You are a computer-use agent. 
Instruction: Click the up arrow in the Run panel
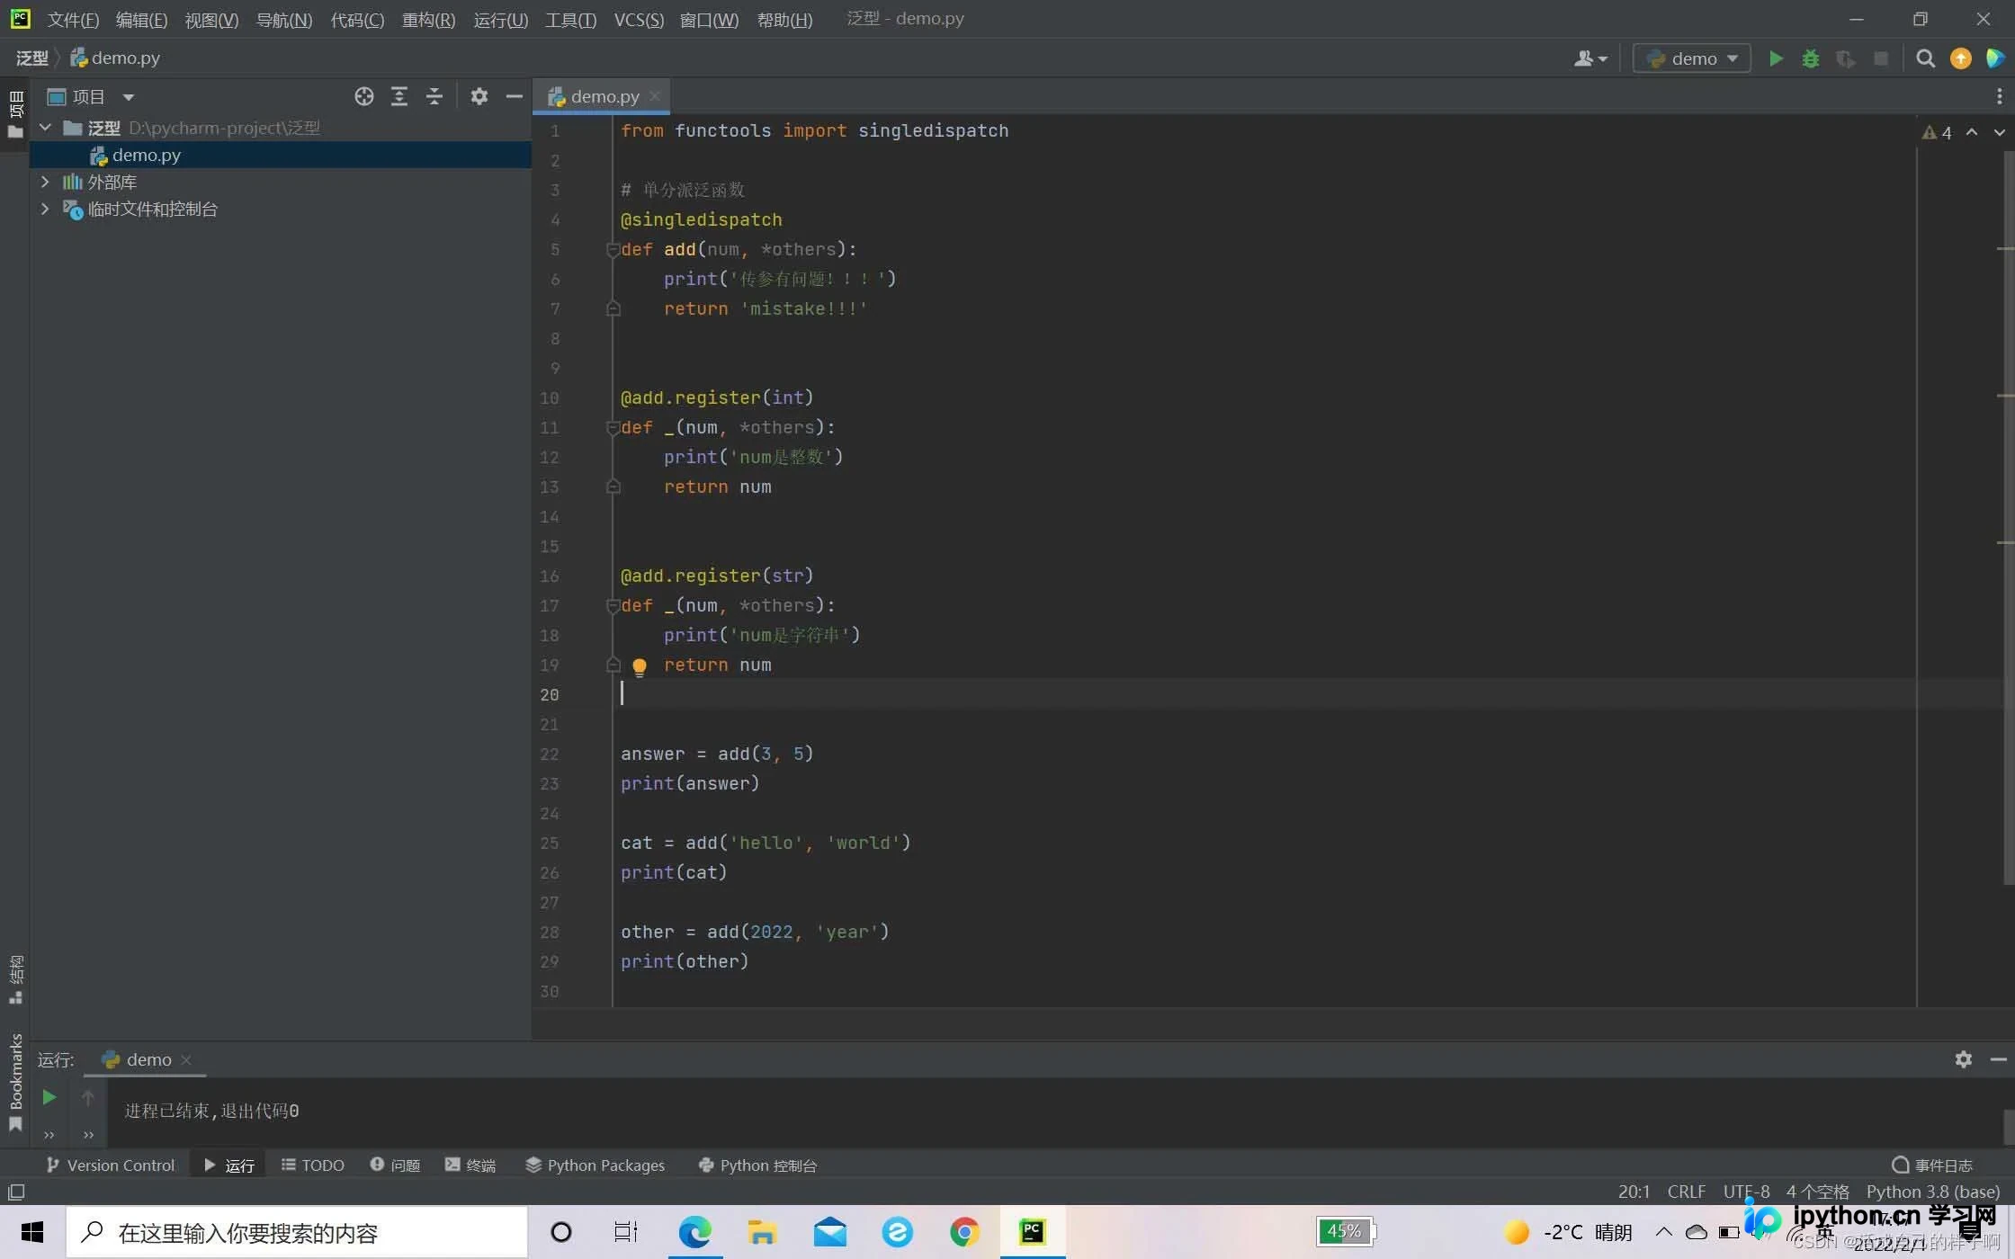tap(87, 1097)
